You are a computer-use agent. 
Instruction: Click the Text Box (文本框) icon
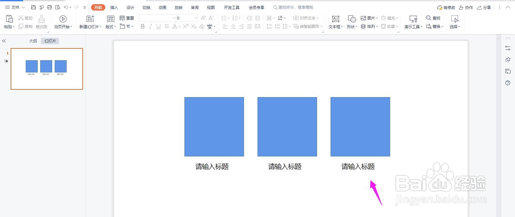pyautogui.click(x=336, y=19)
